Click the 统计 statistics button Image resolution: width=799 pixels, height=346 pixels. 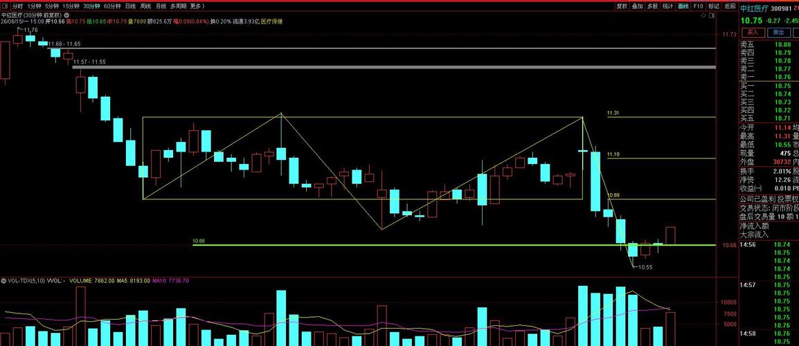[x=667, y=6]
